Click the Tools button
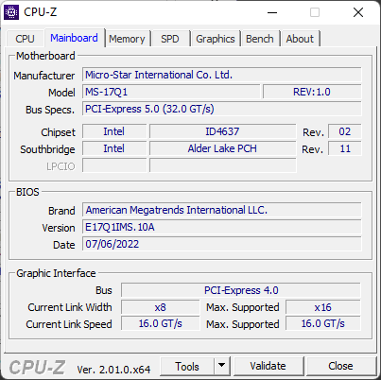 (187, 367)
